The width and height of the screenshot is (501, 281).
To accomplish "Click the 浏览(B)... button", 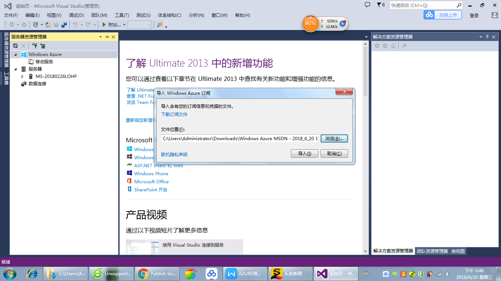I will pos(334,139).
